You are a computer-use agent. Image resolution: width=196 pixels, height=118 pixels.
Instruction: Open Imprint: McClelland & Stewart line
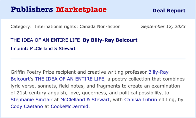coord(43,48)
